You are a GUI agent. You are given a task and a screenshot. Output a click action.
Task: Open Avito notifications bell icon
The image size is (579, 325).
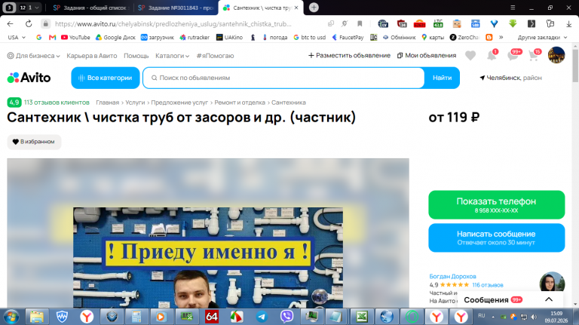492,55
